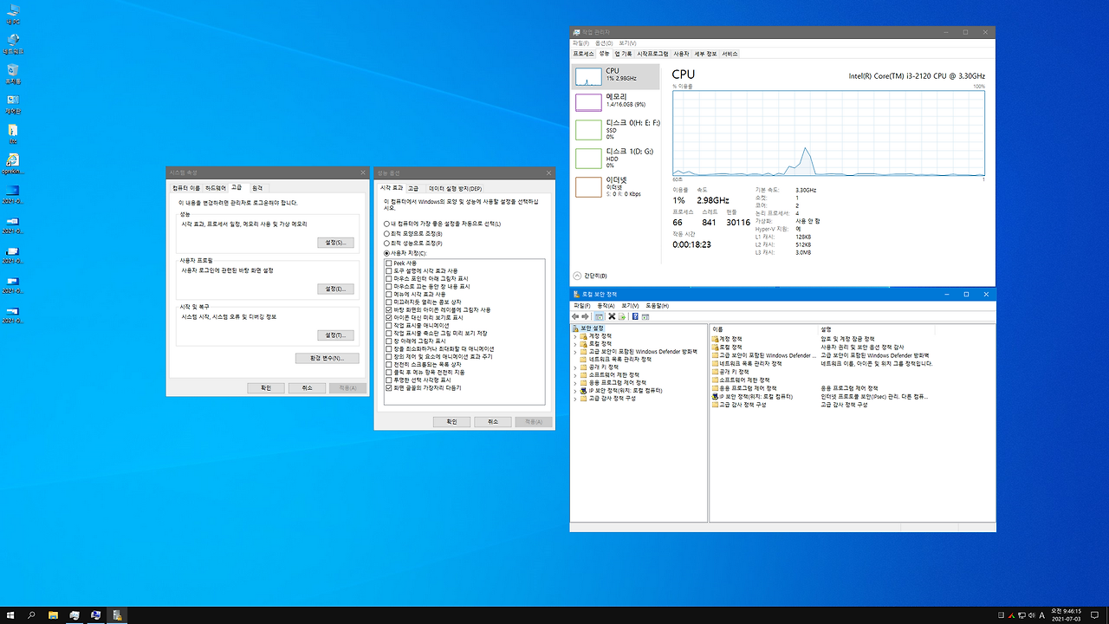
Task: Uncheck 아이콘 대신 미리 보기로 표시
Action: (x=388, y=316)
